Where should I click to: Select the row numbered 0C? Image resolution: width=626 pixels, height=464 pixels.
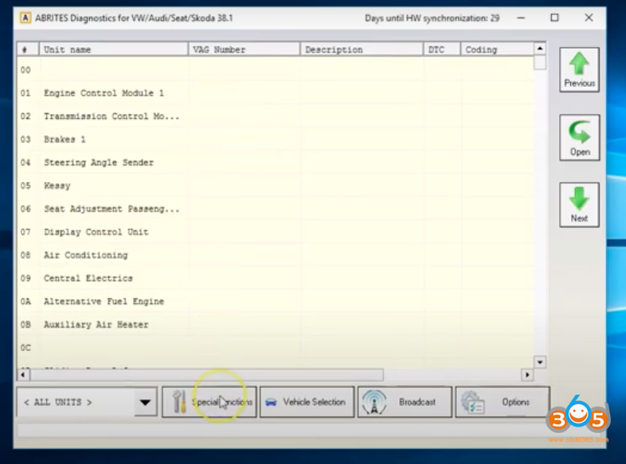276,348
